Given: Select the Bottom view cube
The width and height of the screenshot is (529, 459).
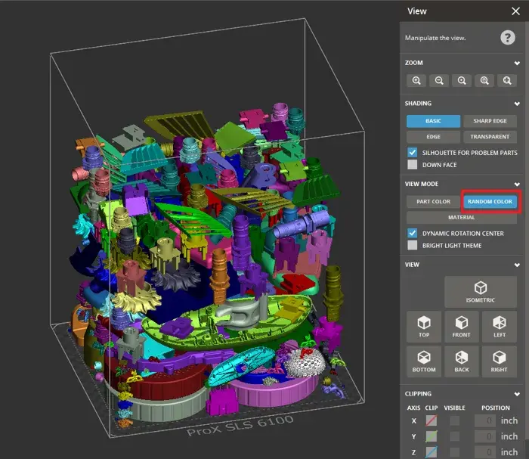Looking at the screenshot, I should [x=423, y=361].
